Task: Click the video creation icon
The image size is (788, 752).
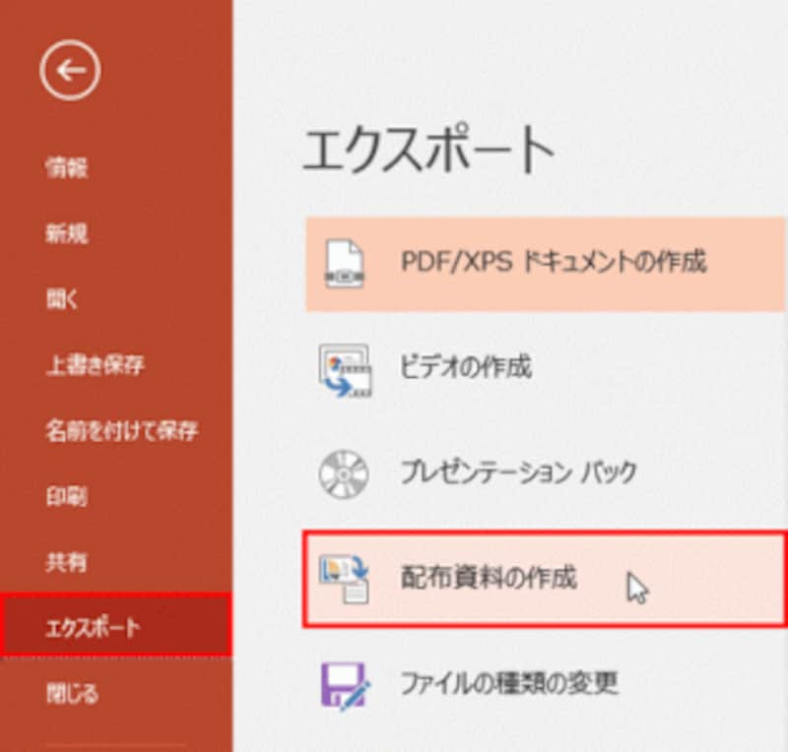Action: pos(345,370)
